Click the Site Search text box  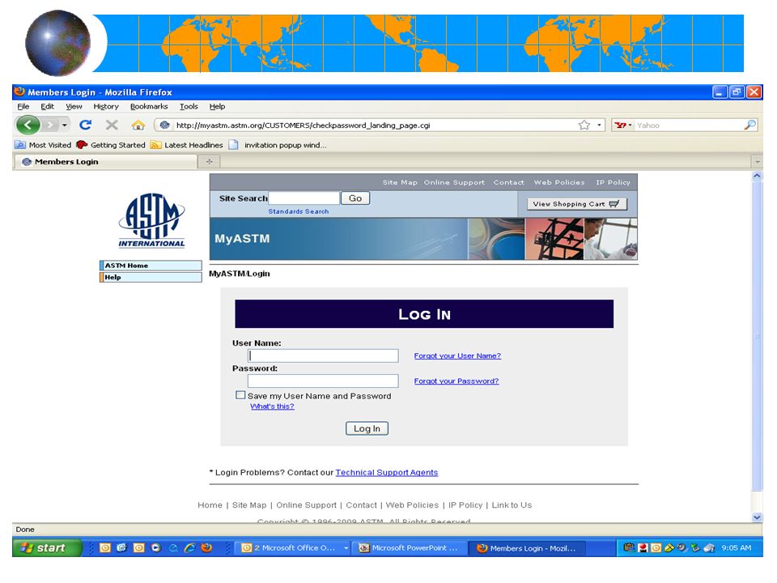304,198
